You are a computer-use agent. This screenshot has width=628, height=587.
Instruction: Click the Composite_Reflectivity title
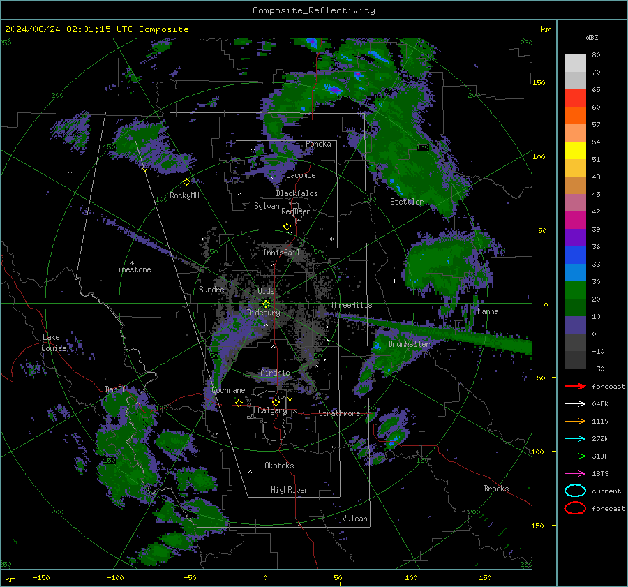pos(314,10)
